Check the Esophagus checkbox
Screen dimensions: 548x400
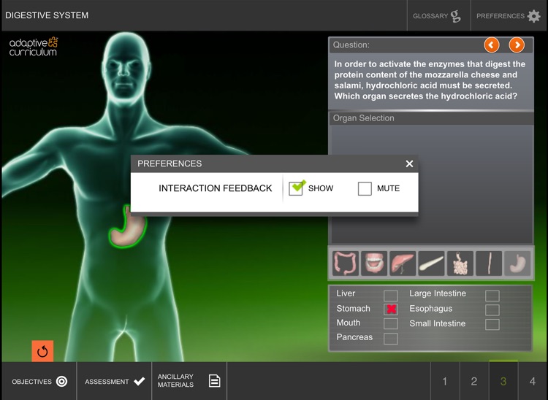(492, 309)
